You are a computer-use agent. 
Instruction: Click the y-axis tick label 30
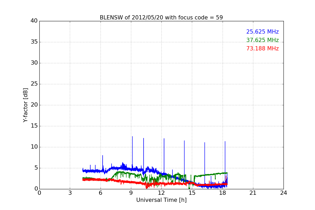[x=34, y=63]
